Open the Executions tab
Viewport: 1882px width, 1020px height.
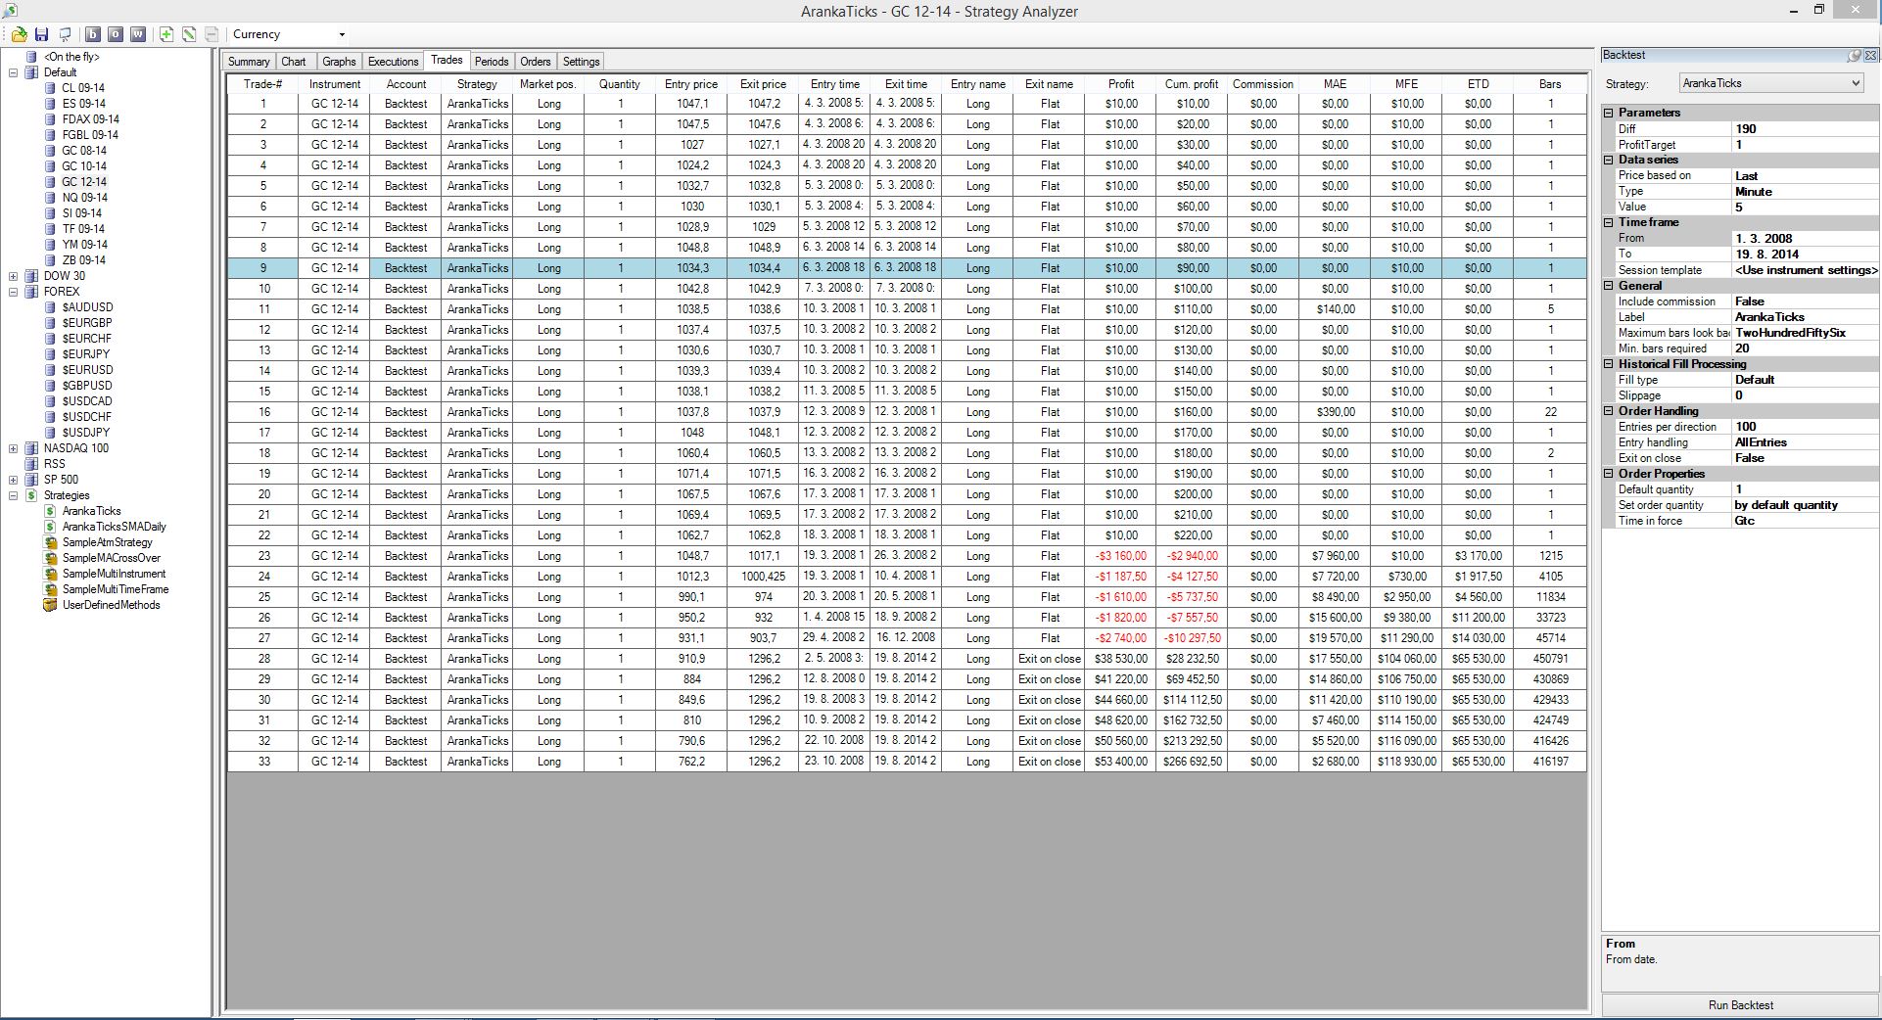point(393,62)
